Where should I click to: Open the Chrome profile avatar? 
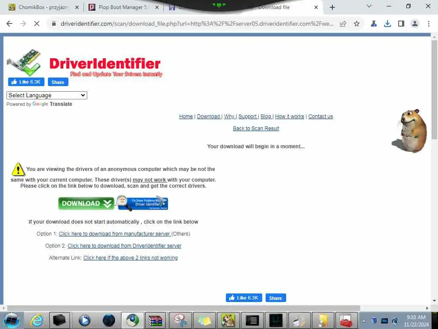pyautogui.click(x=415, y=24)
